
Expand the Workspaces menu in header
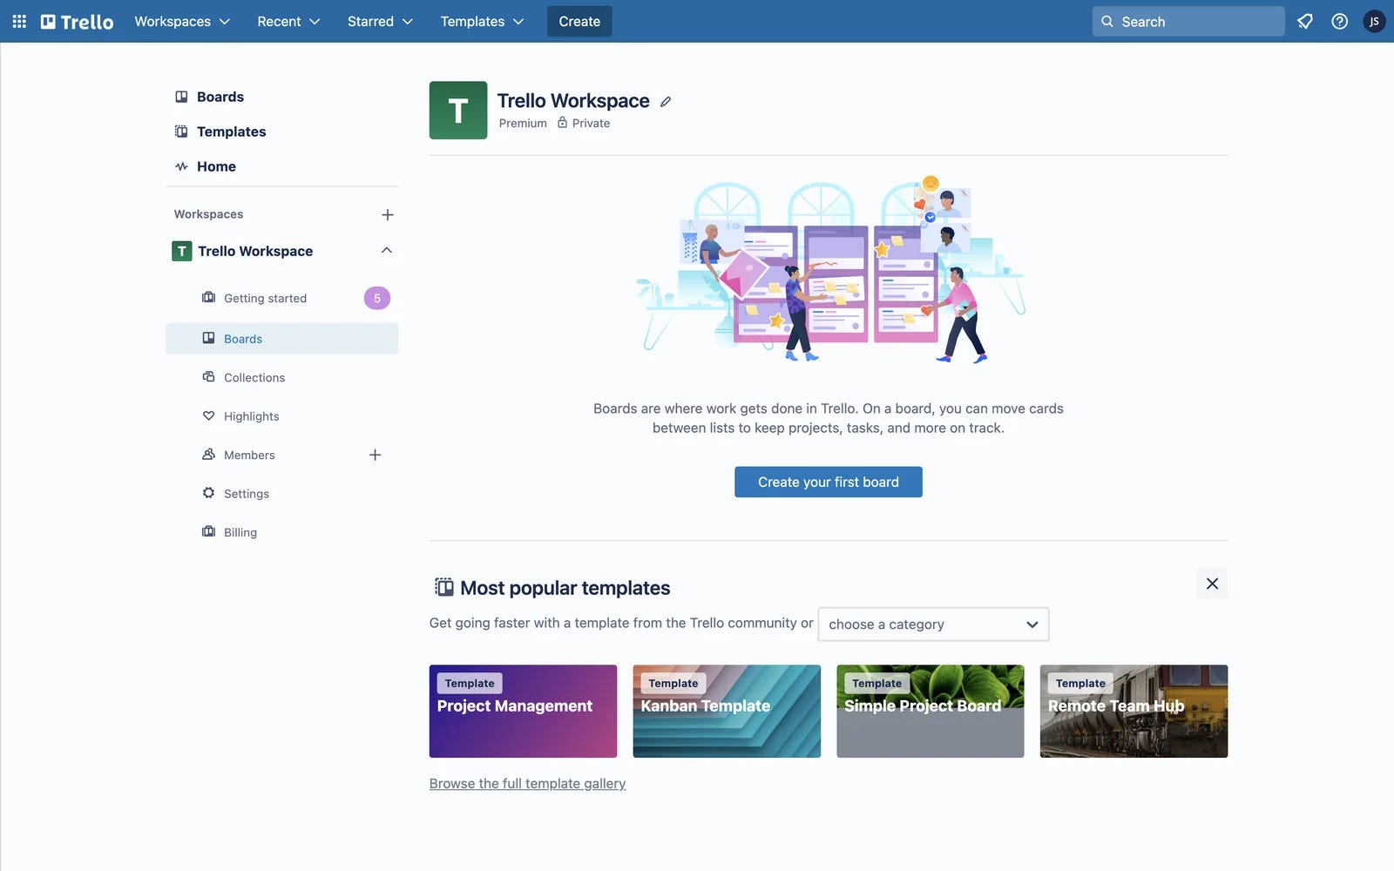[182, 21]
